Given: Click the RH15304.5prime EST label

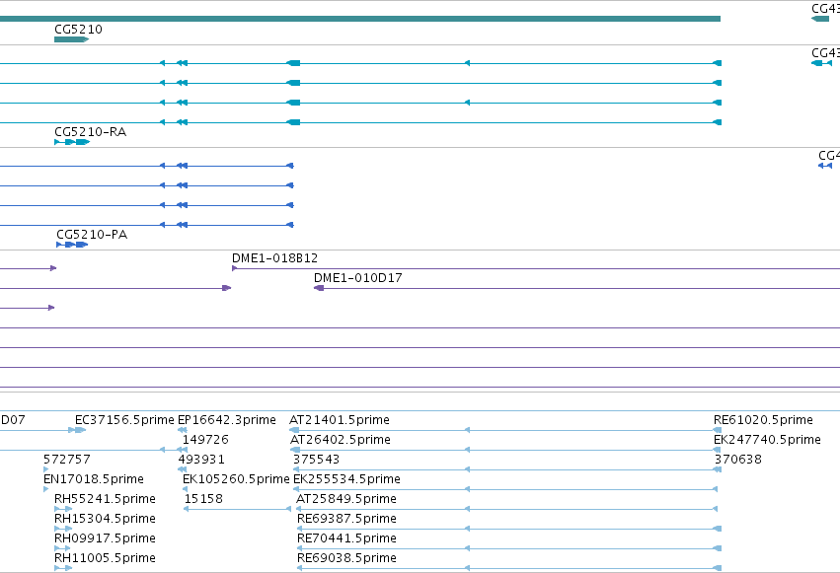Looking at the screenshot, I should coord(105,519).
